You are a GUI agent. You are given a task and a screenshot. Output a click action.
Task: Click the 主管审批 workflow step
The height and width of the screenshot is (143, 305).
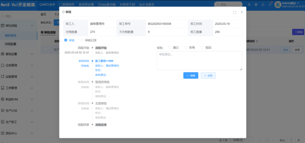pos(101,103)
